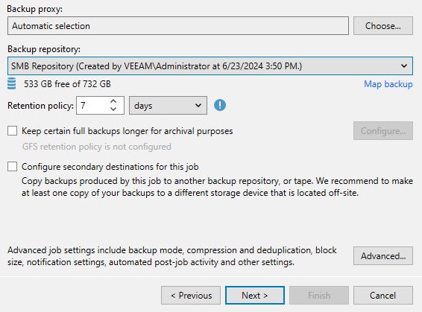Image resolution: width=422 pixels, height=312 pixels.
Task: Enable keeping full backups for archival purposes
Action: [13, 131]
